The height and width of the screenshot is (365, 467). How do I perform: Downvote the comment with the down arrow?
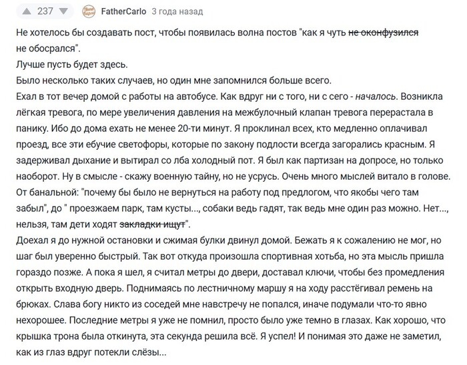click(63, 11)
